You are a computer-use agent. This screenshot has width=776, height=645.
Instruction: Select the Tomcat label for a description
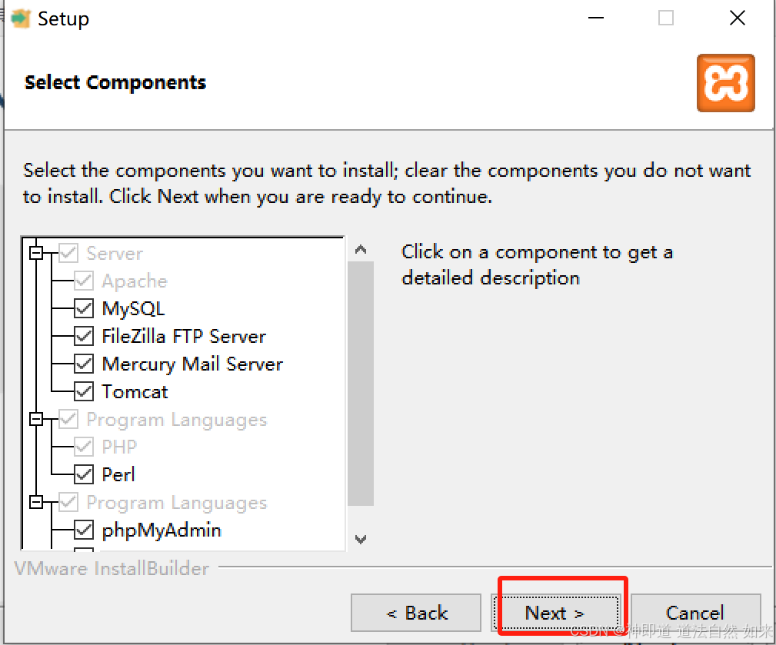point(135,392)
